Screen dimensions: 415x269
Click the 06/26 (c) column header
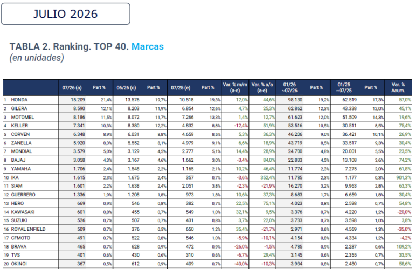click(126, 88)
